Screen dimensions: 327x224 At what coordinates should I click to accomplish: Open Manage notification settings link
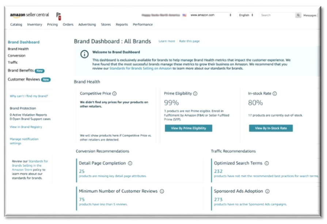[x=24, y=141]
